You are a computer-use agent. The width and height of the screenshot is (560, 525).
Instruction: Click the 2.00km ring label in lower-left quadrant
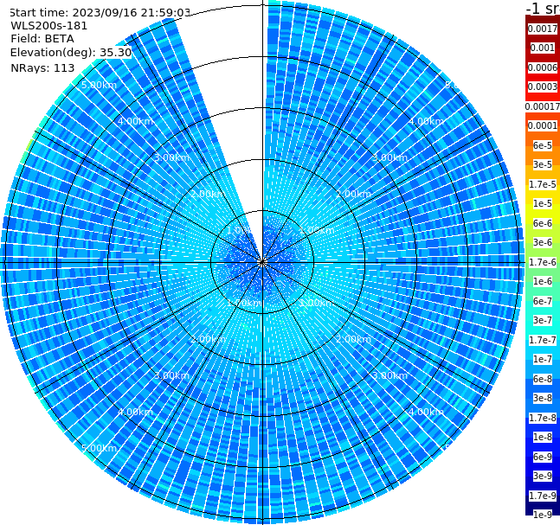click(209, 339)
